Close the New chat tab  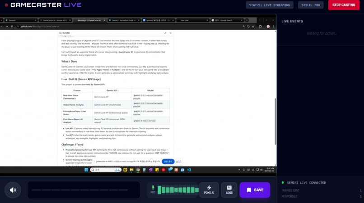[x=207, y=20]
